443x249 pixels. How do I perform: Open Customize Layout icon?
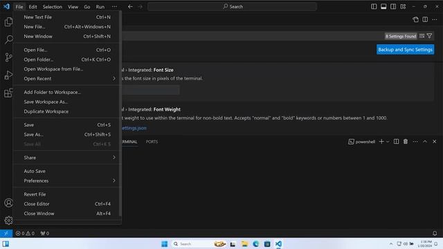pyautogui.click(x=403, y=6)
